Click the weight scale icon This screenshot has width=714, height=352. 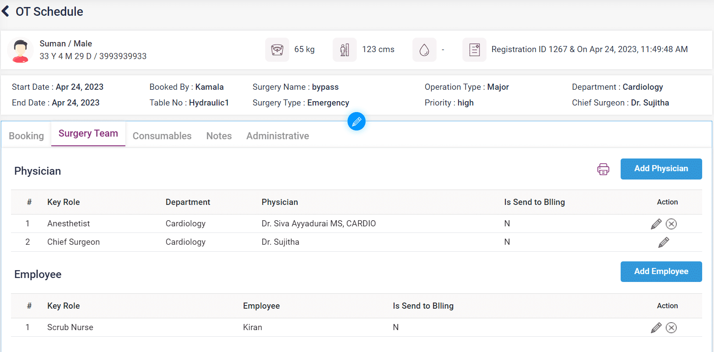pyautogui.click(x=277, y=50)
